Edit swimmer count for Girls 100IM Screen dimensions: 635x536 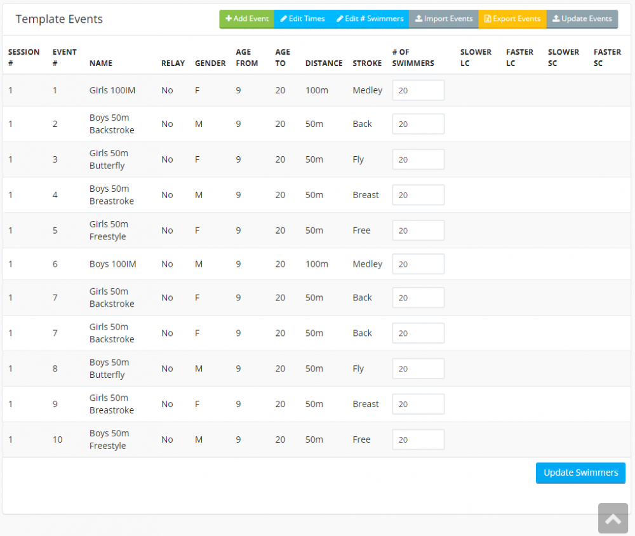[x=418, y=90]
